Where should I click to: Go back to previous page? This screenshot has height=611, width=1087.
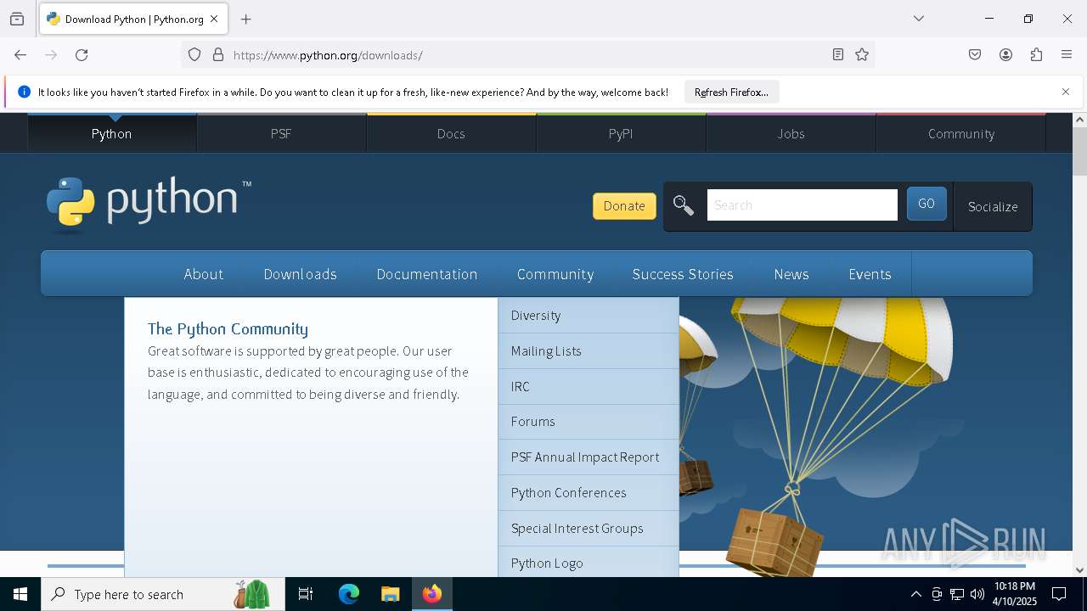(x=20, y=55)
